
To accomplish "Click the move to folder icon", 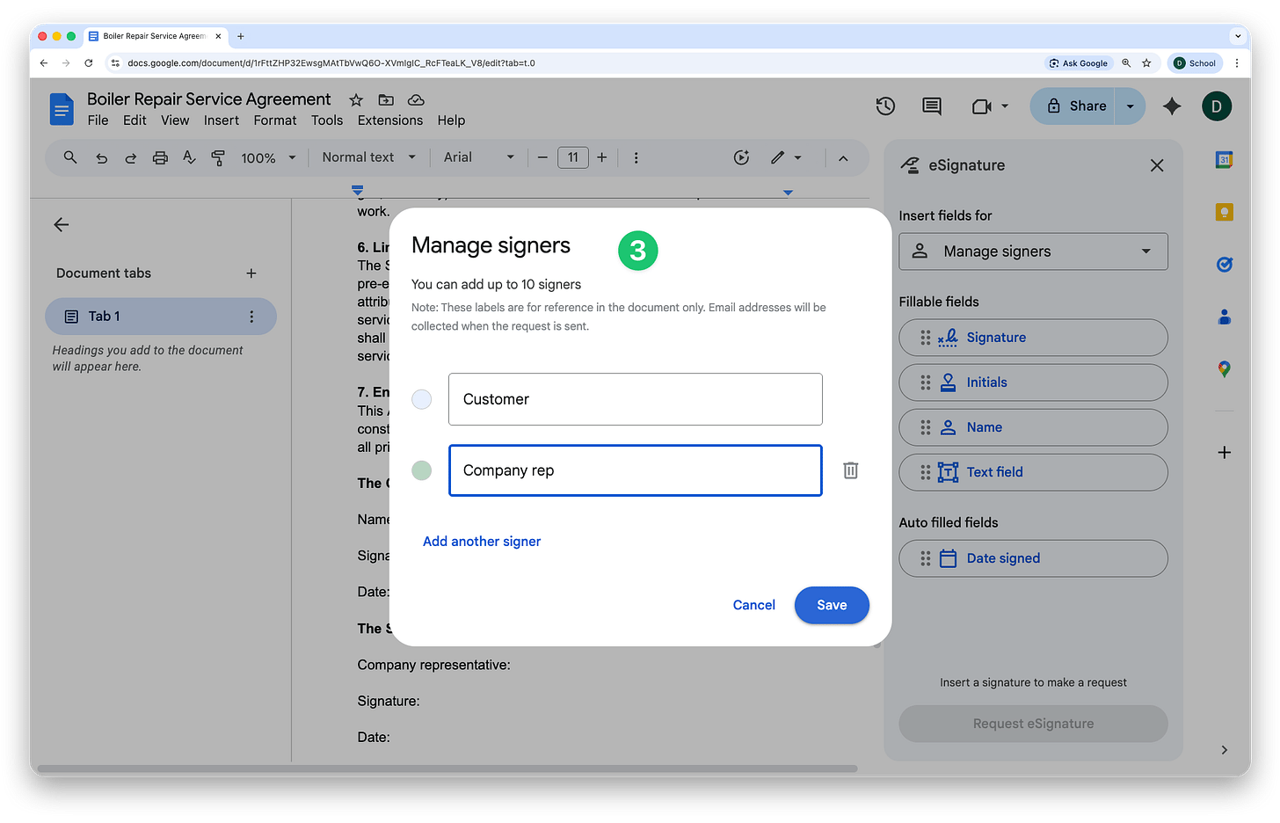I will point(386,100).
